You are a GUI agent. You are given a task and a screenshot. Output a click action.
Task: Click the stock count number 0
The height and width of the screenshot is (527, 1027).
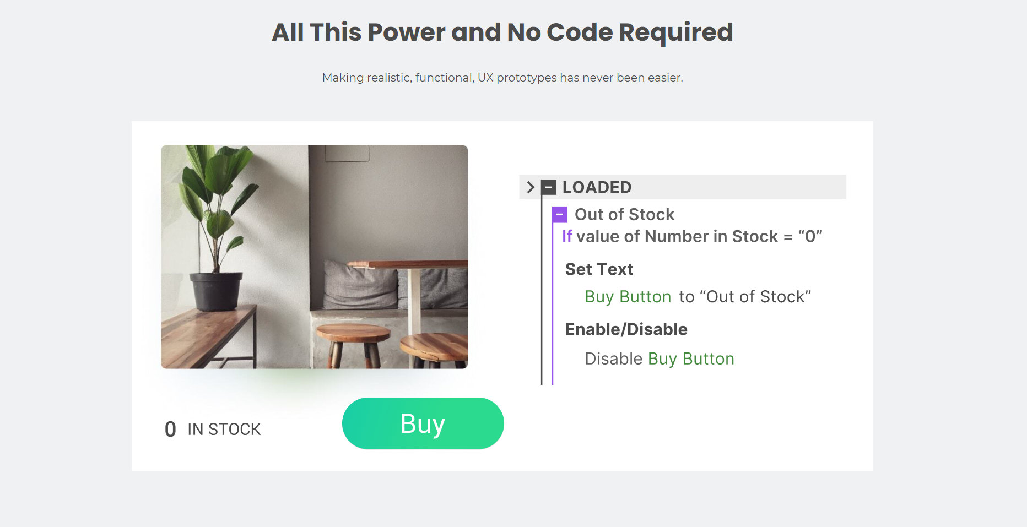[170, 430]
